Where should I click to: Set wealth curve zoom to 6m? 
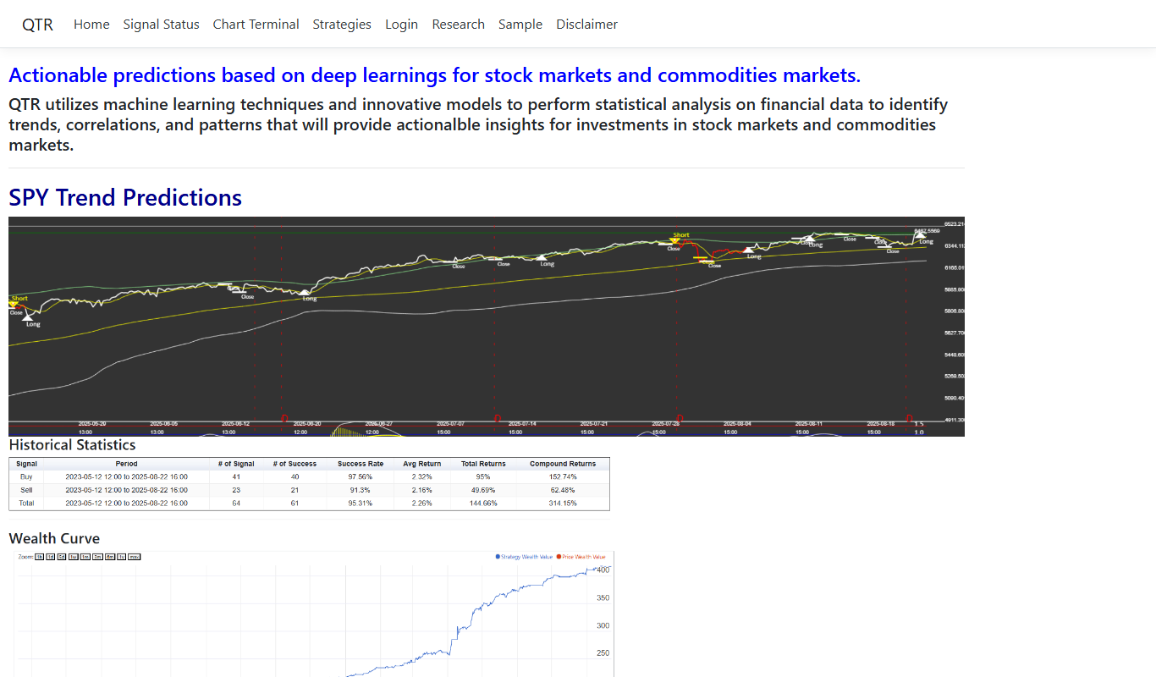(x=110, y=557)
